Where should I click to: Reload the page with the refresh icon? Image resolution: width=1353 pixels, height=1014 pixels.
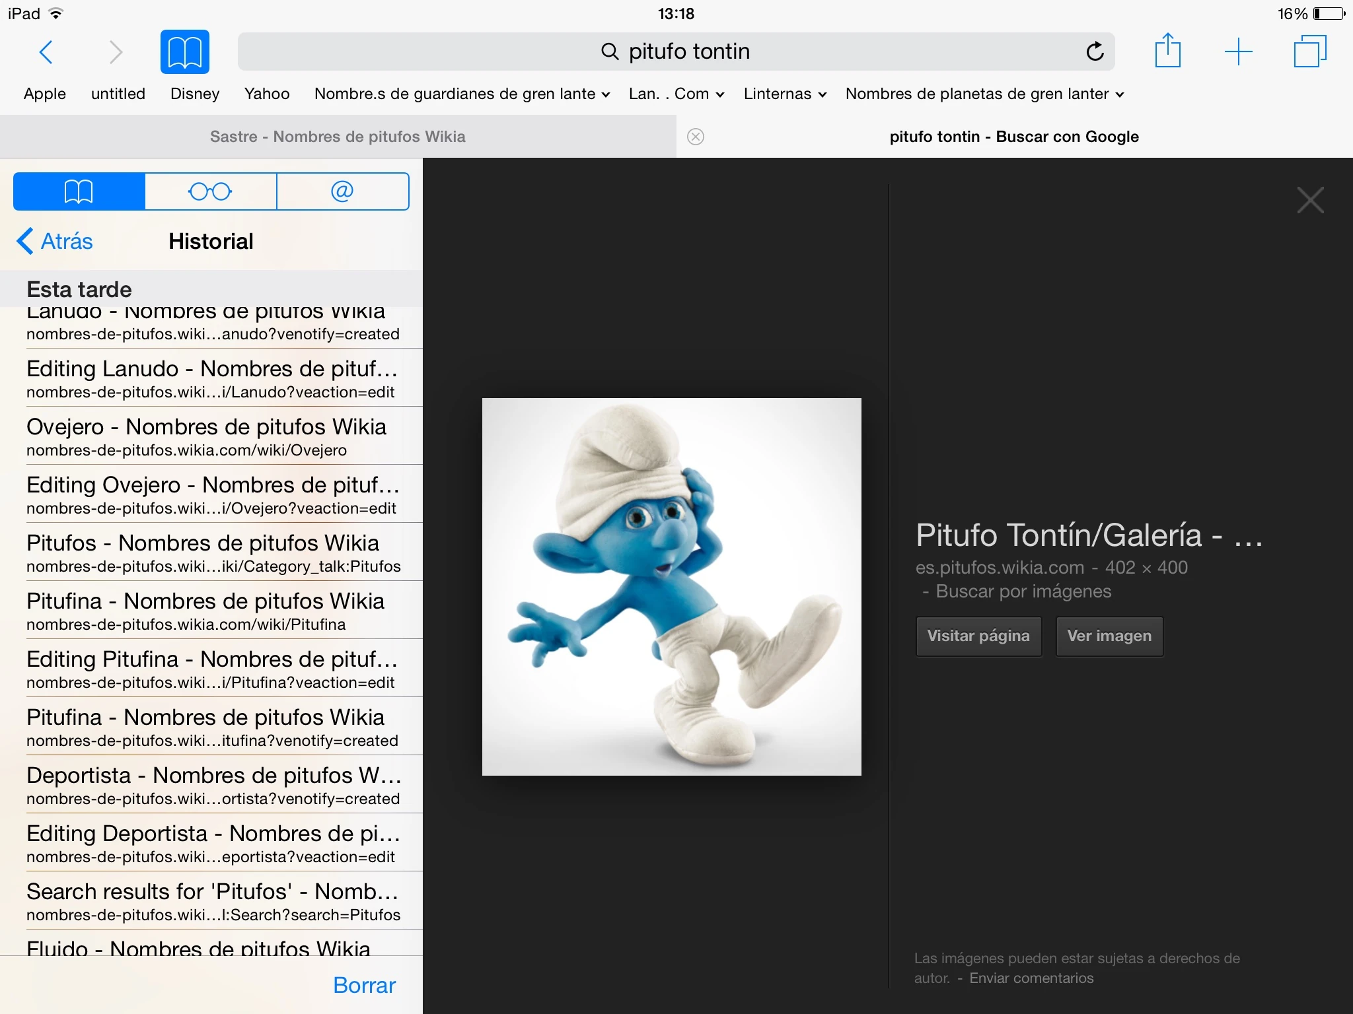point(1094,51)
